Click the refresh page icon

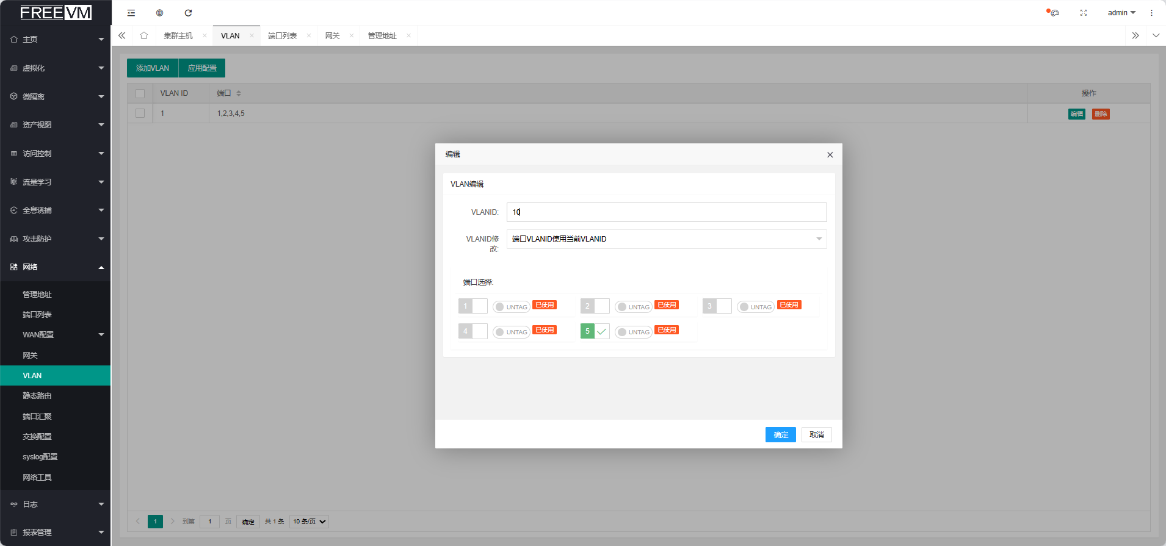click(188, 13)
